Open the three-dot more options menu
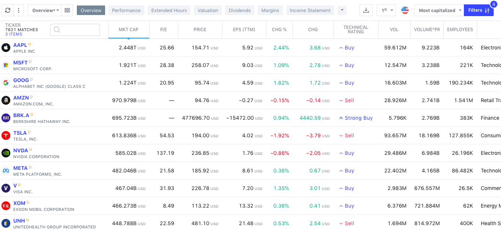501x231 pixels. click(x=18, y=10)
